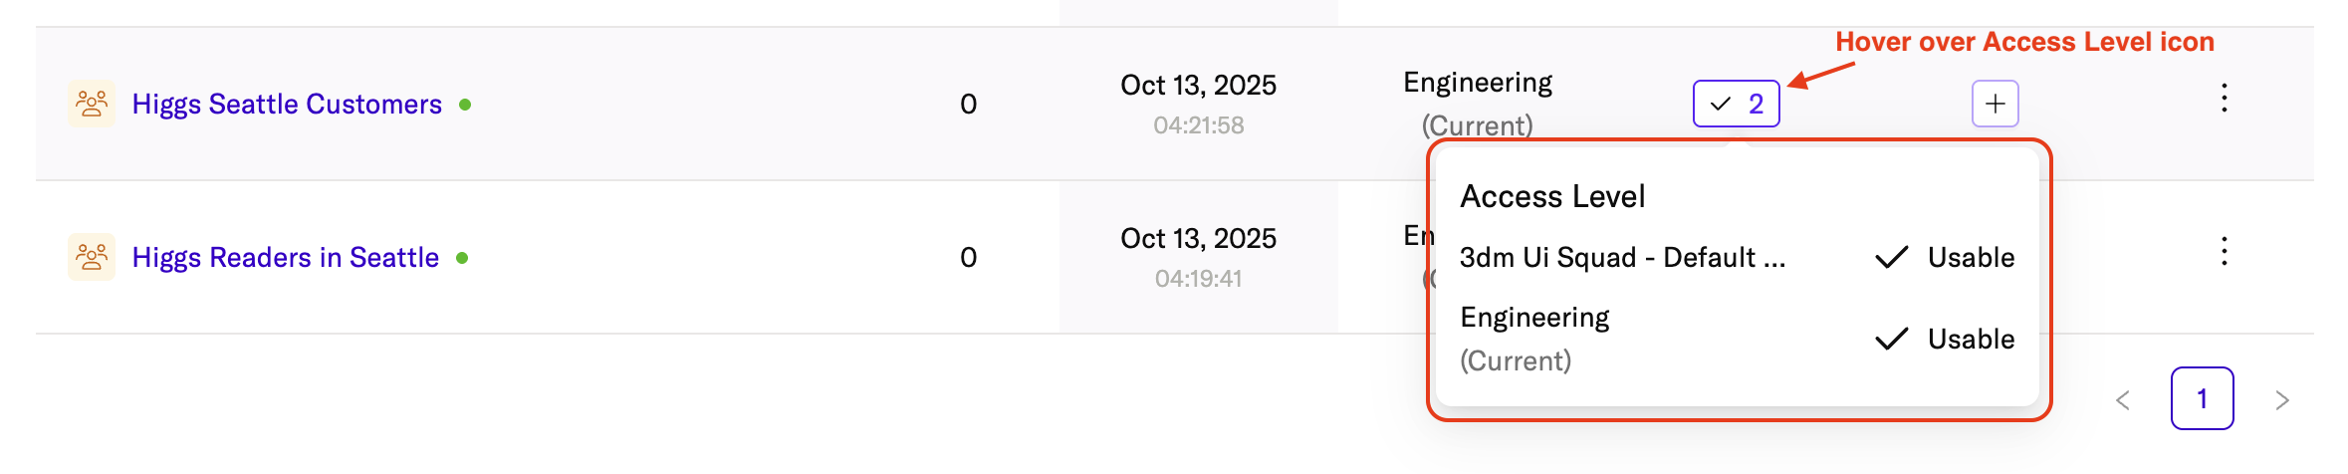Click the Higgs Readers in Seattle segment icon
The width and height of the screenshot is (2348, 474).
point(92,257)
